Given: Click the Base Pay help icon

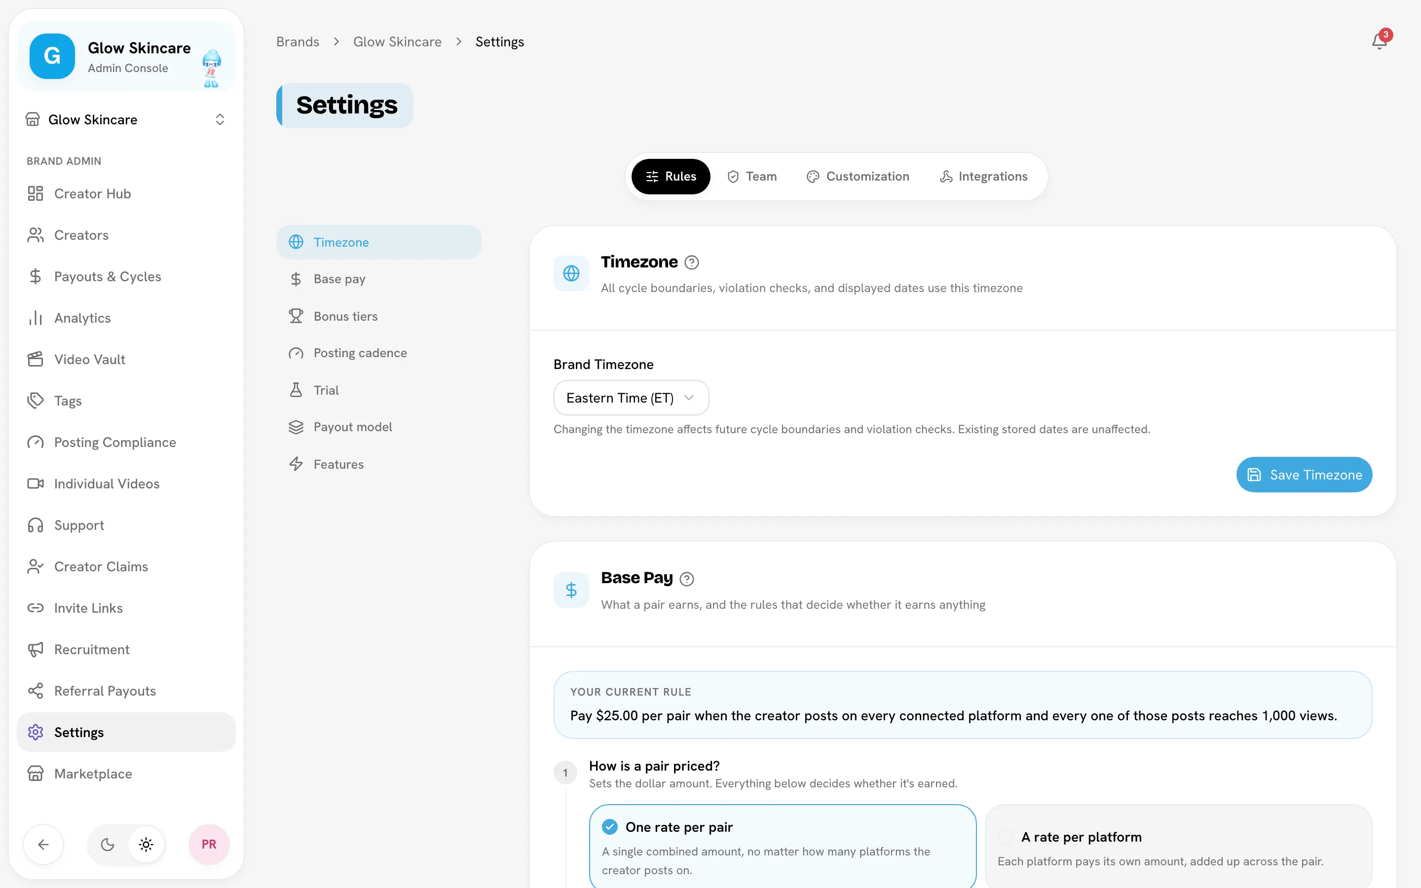Looking at the screenshot, I should [686, 579].
